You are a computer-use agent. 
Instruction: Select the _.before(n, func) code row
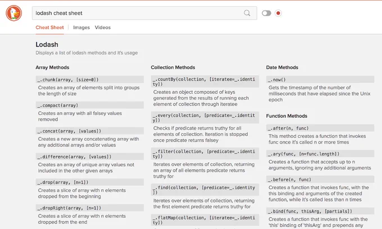click(x=320, y=180)
